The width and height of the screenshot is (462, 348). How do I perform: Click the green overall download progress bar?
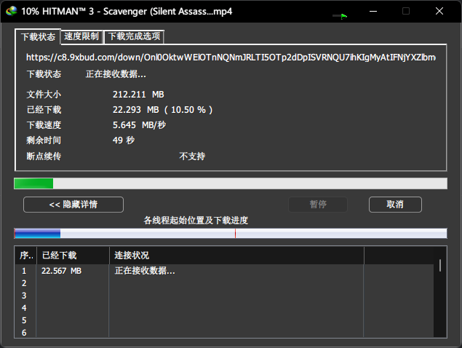(231, 183)
